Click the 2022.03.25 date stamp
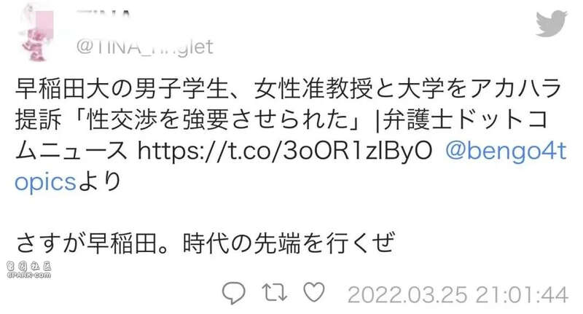 407,295
